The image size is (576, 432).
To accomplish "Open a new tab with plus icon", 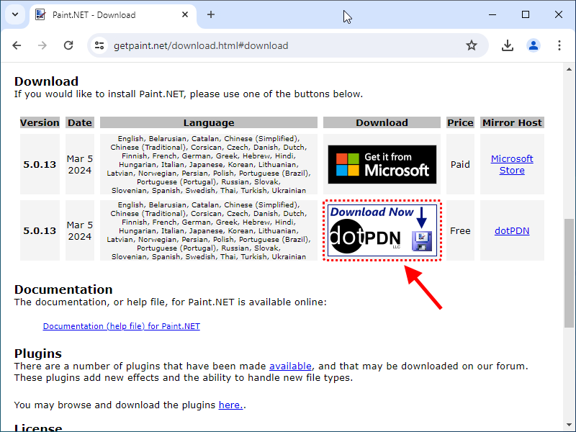I will coord(211,14).
